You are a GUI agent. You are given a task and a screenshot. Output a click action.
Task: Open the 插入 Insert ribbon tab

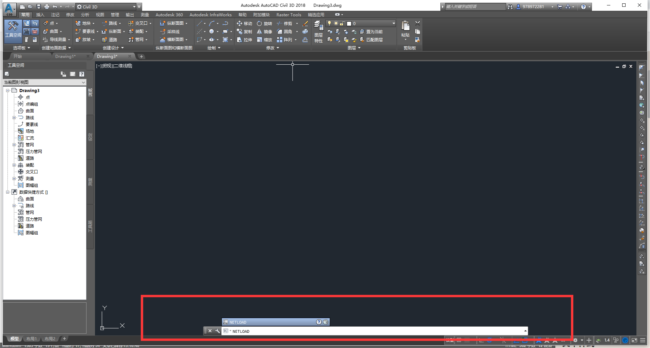coord(40,15)
